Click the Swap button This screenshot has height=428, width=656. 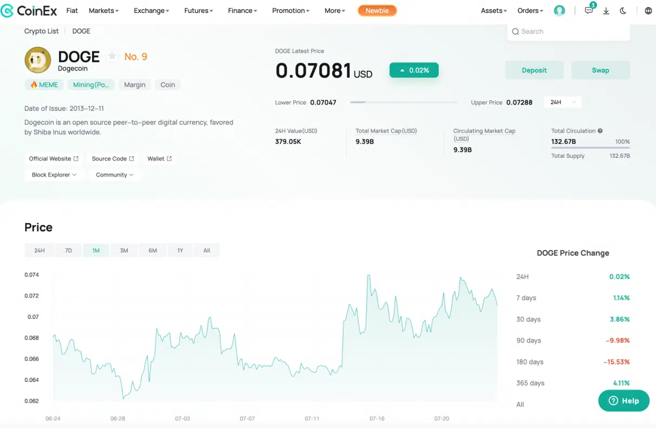coord(600,70)
